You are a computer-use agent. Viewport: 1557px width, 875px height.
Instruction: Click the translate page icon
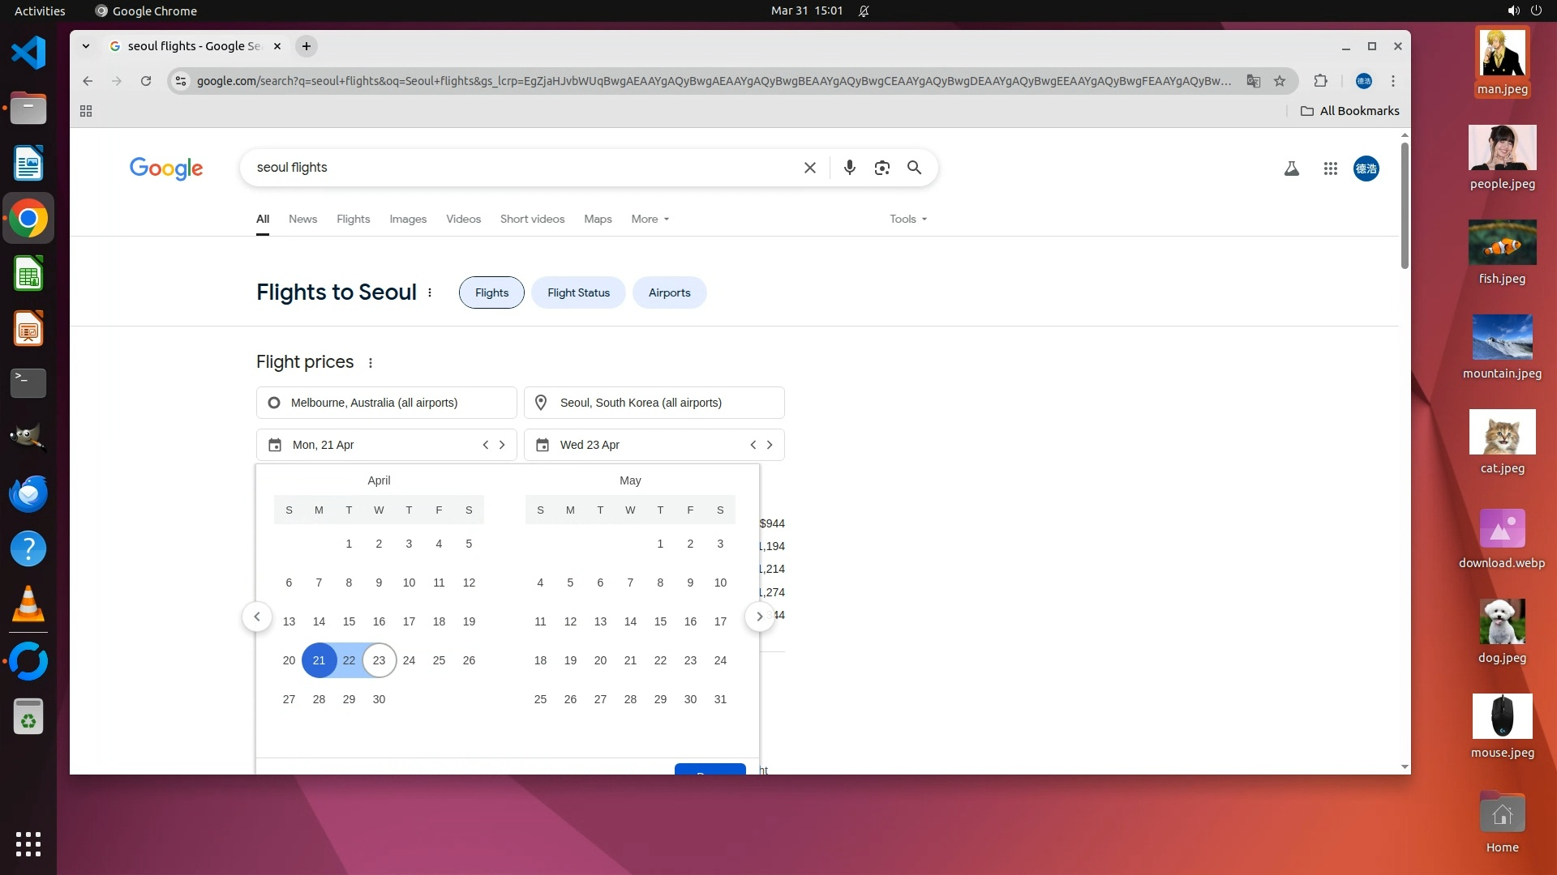tap(1254, 81)
